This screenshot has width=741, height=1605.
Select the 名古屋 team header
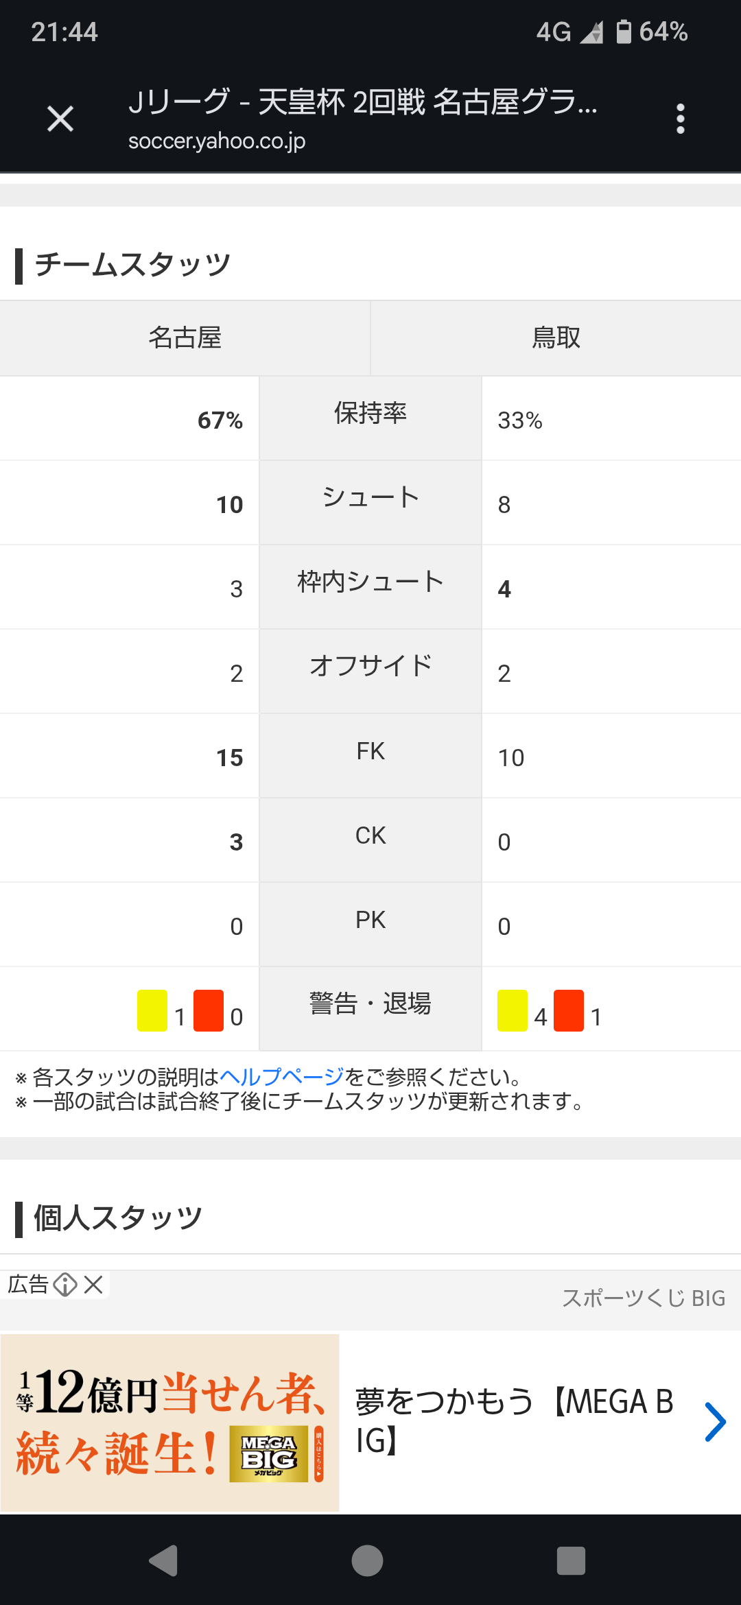point(185,338)
